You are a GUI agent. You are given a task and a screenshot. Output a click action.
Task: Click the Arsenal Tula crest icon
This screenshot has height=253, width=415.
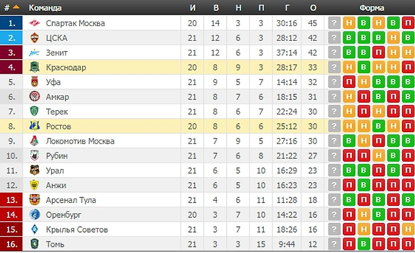pyautogui.click(x=34, y=200)
